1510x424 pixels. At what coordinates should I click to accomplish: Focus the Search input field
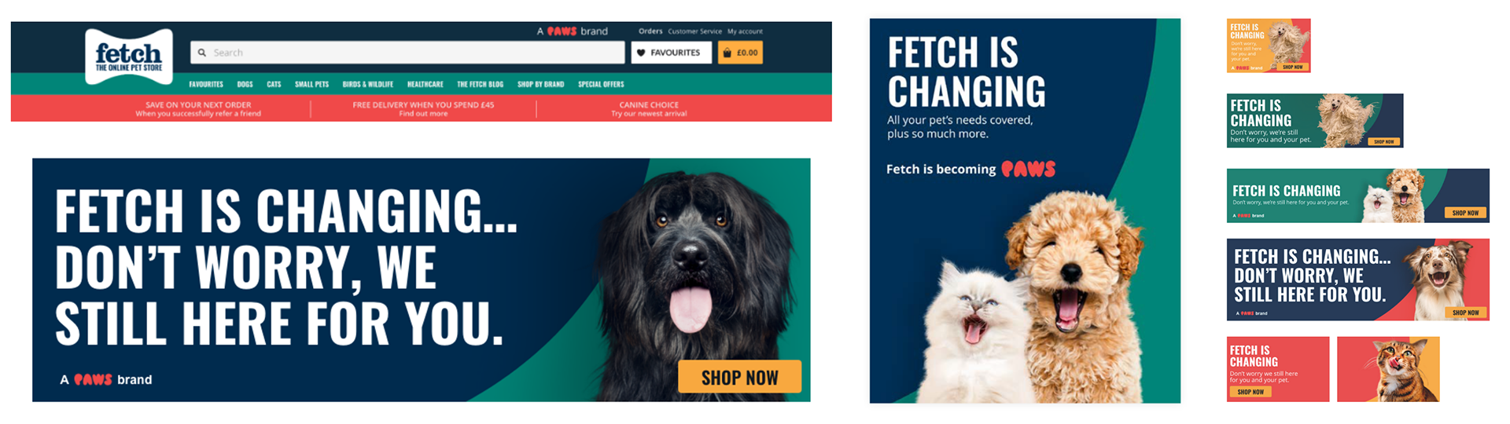point(407,53)
